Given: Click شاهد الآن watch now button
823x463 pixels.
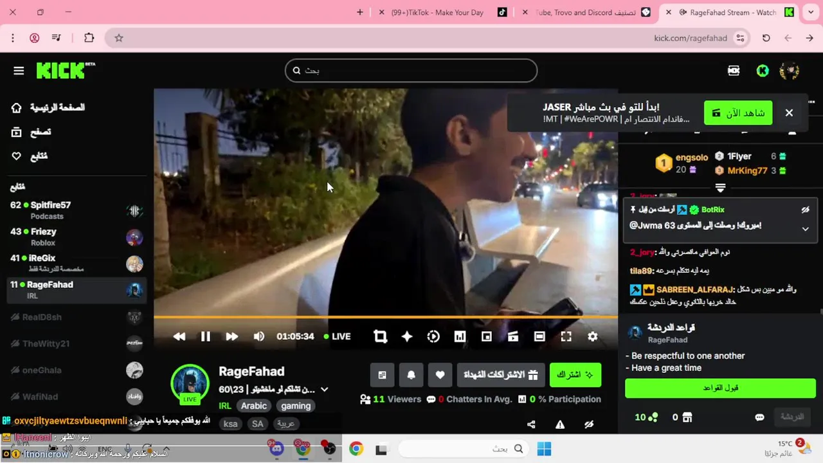Looking at the screenshot, I should click(738, 113).
